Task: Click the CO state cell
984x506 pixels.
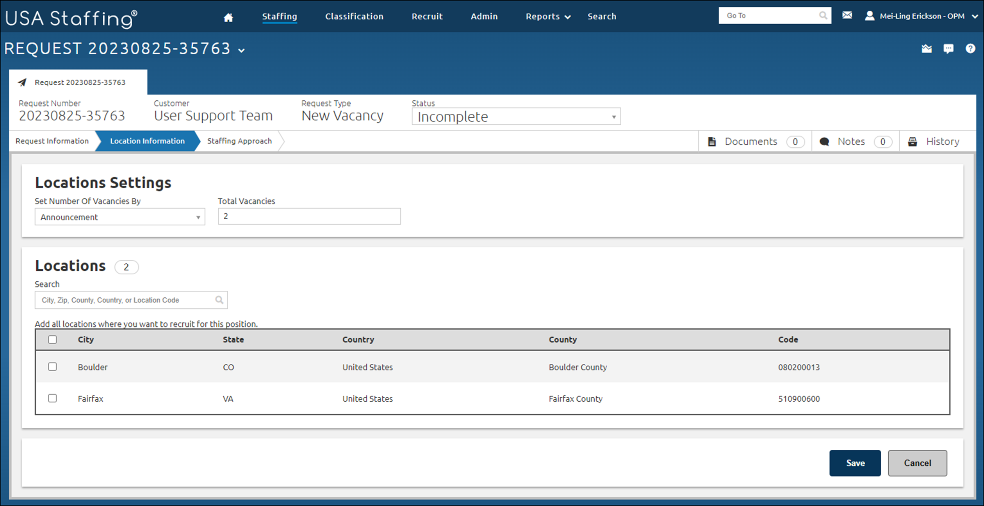Action: click(x=228, y=367)
